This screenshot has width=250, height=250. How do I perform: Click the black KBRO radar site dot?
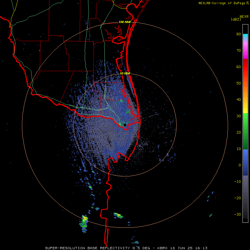coord(125,125)
